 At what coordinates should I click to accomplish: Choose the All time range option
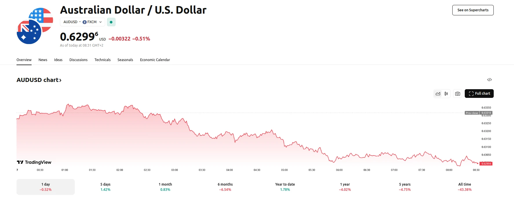click(464, 187)
